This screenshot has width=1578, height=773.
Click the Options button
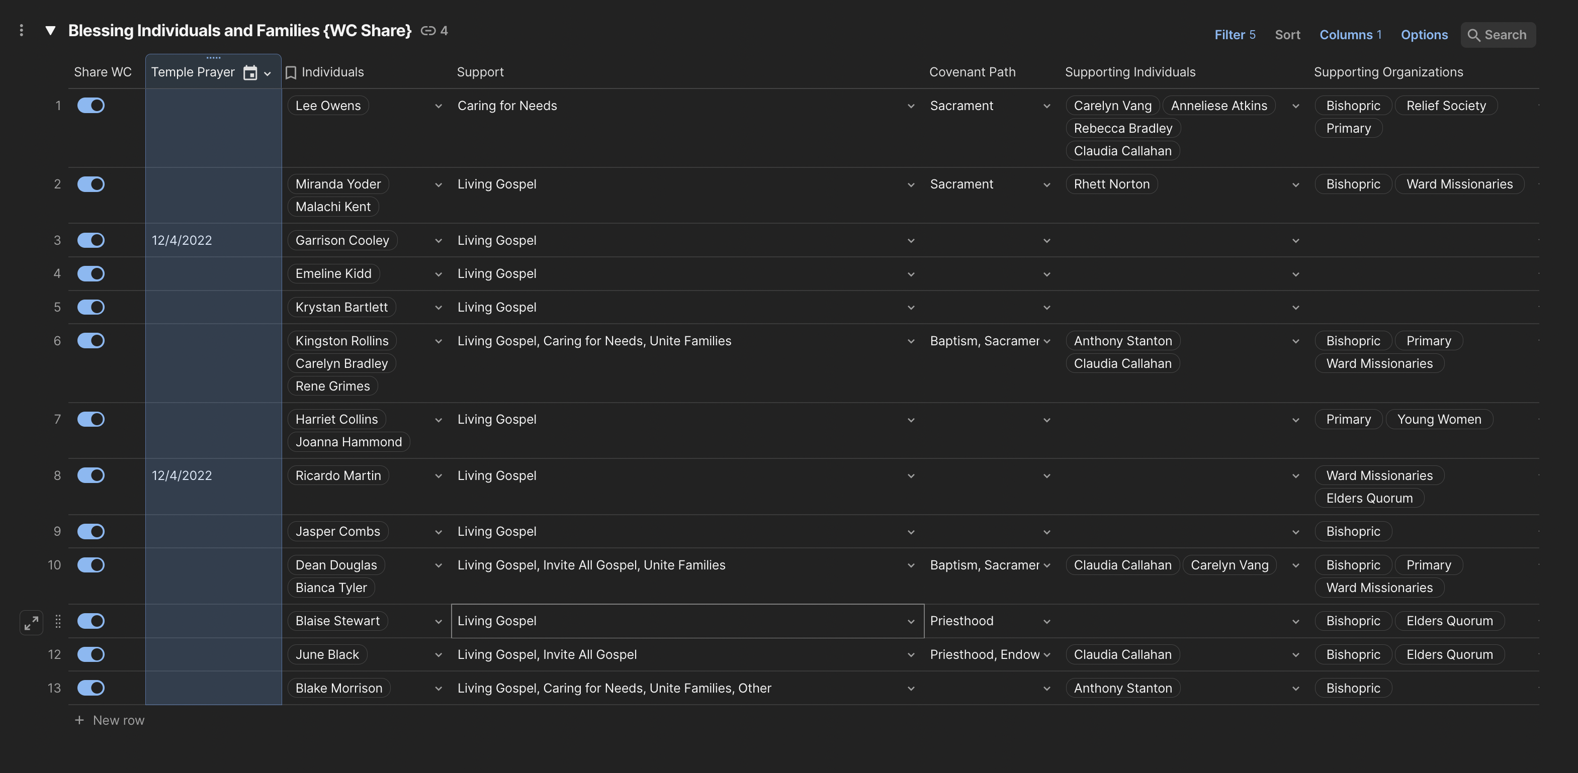[1424, 35]
